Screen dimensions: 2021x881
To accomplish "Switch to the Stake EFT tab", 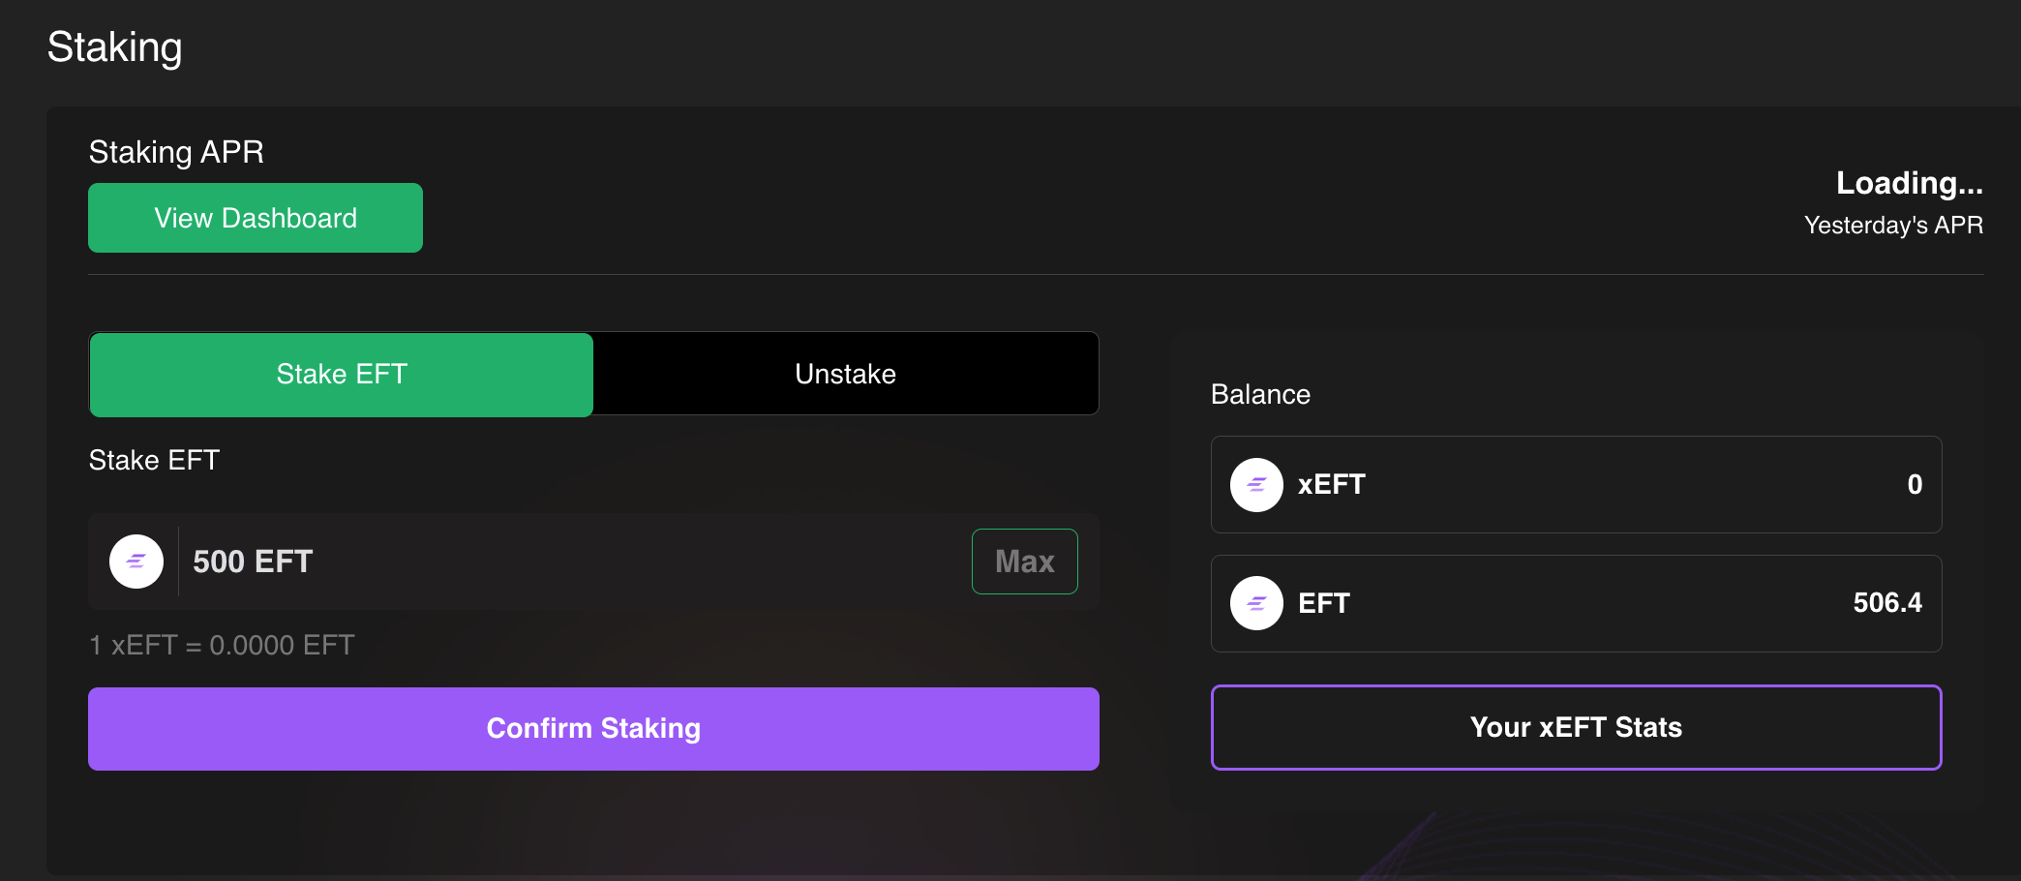I will 342,375.
